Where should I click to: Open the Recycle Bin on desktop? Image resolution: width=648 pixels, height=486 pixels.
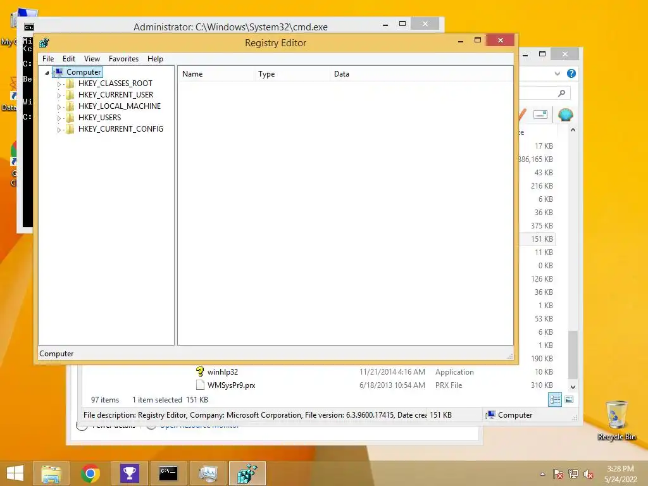pos(616,420)
